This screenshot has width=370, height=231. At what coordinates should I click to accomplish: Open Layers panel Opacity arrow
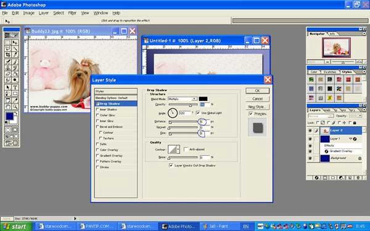pos(360,116)
